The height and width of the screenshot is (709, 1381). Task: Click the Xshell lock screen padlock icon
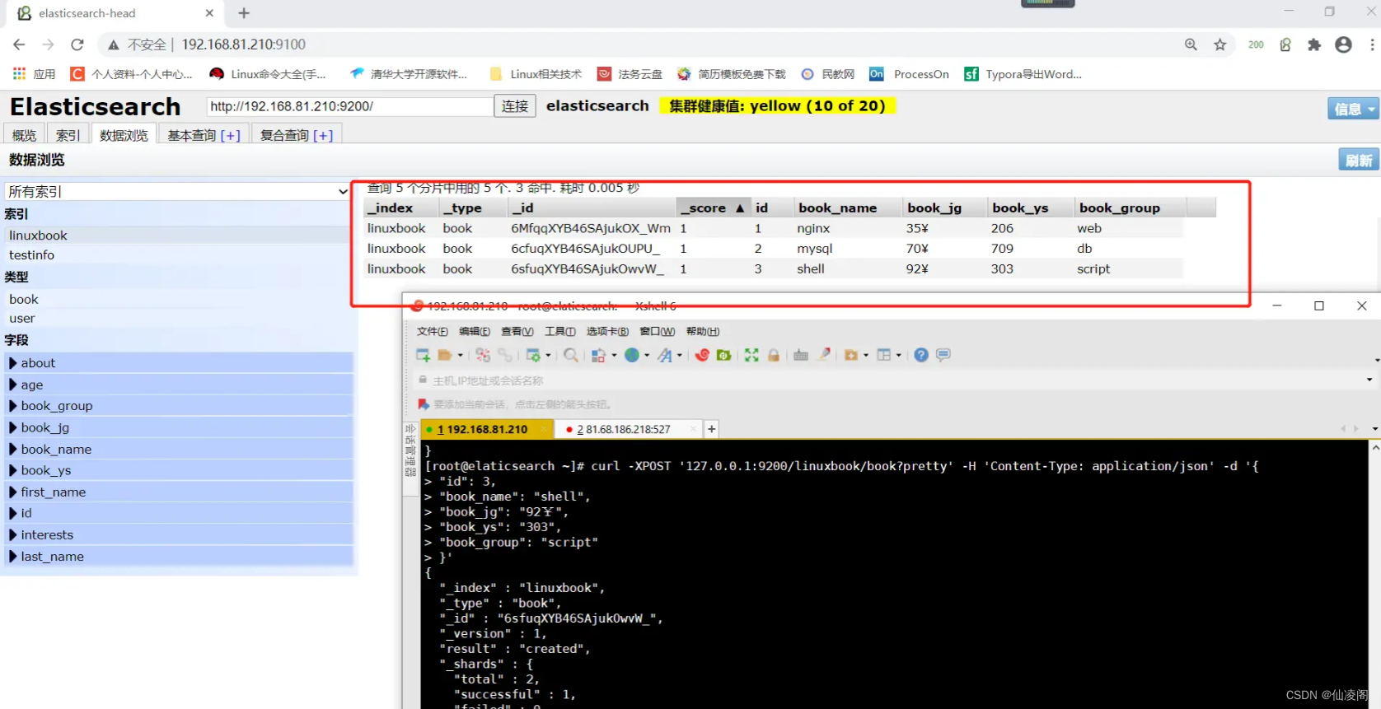[774, 355]
